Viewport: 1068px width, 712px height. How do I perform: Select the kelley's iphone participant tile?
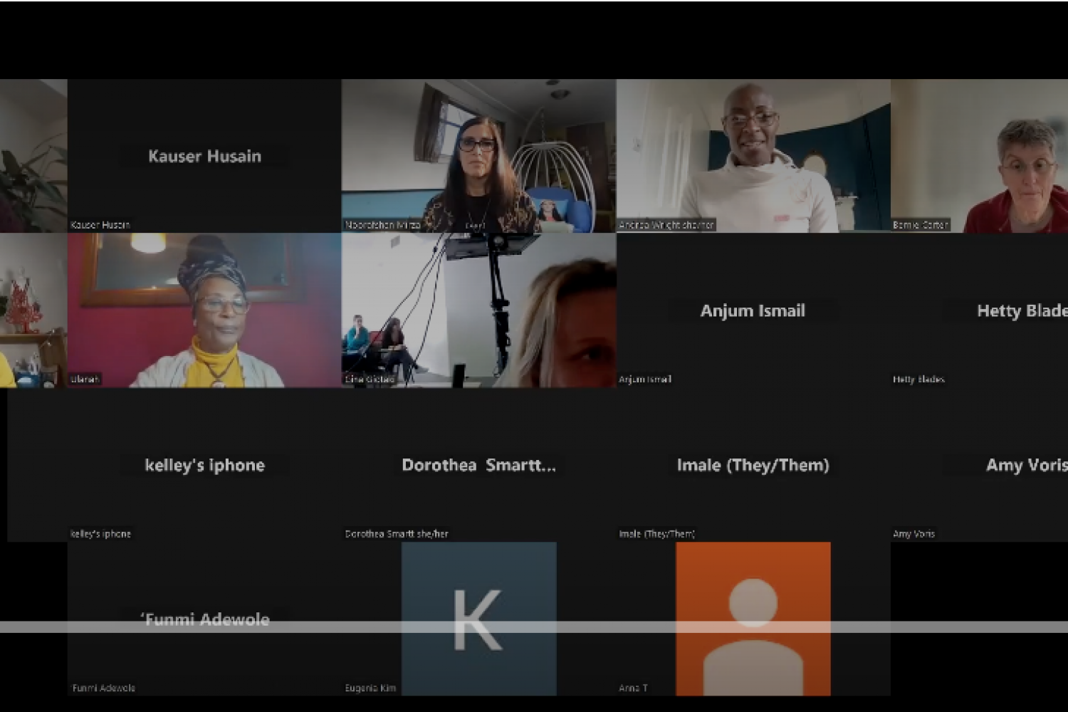pos(204,465)
